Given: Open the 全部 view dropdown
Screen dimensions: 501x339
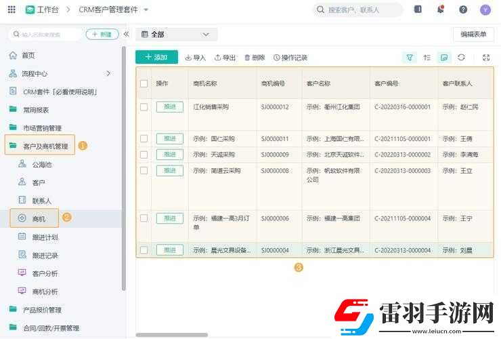Looking at the screenshot, I should coord(177,35).
